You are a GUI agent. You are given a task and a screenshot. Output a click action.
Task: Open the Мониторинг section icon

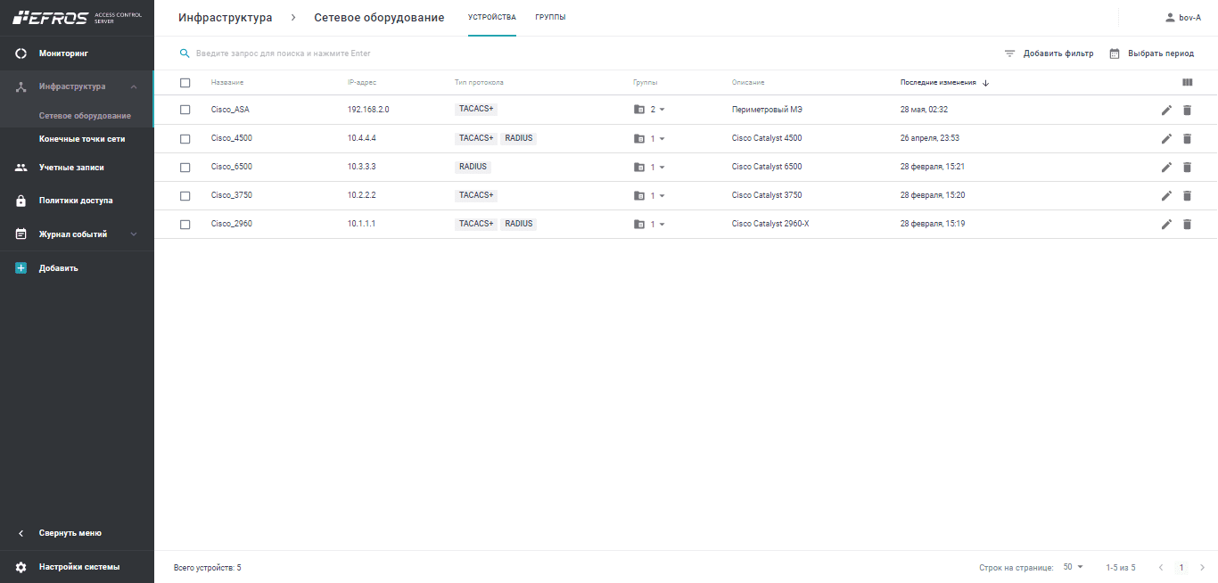pos(21,53)
